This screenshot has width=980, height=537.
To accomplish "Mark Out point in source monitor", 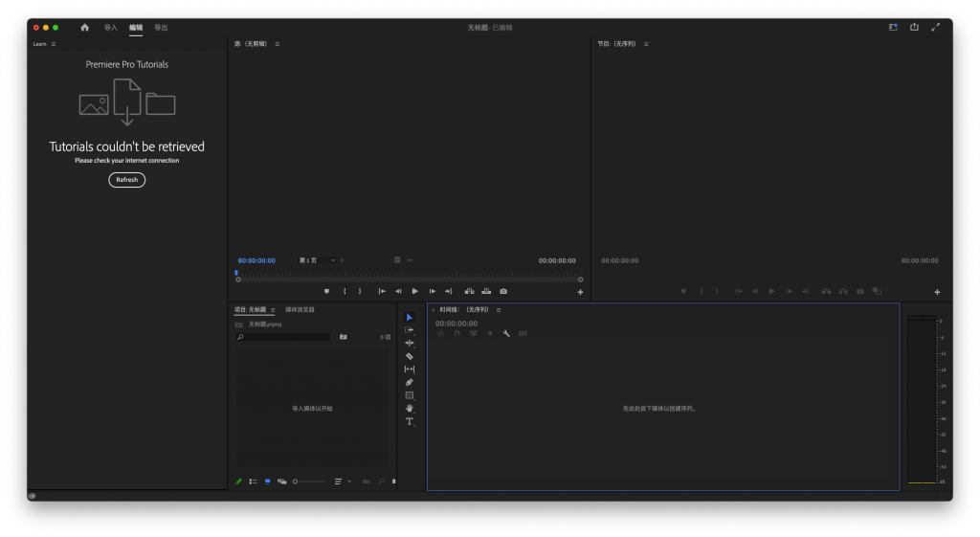I will pyautogui.click(x=360, y=291).
